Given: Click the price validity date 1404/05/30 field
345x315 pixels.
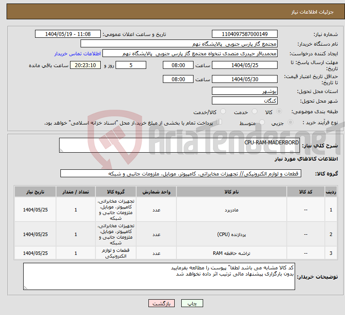Looking at the screenshot, I should (244, 79).
